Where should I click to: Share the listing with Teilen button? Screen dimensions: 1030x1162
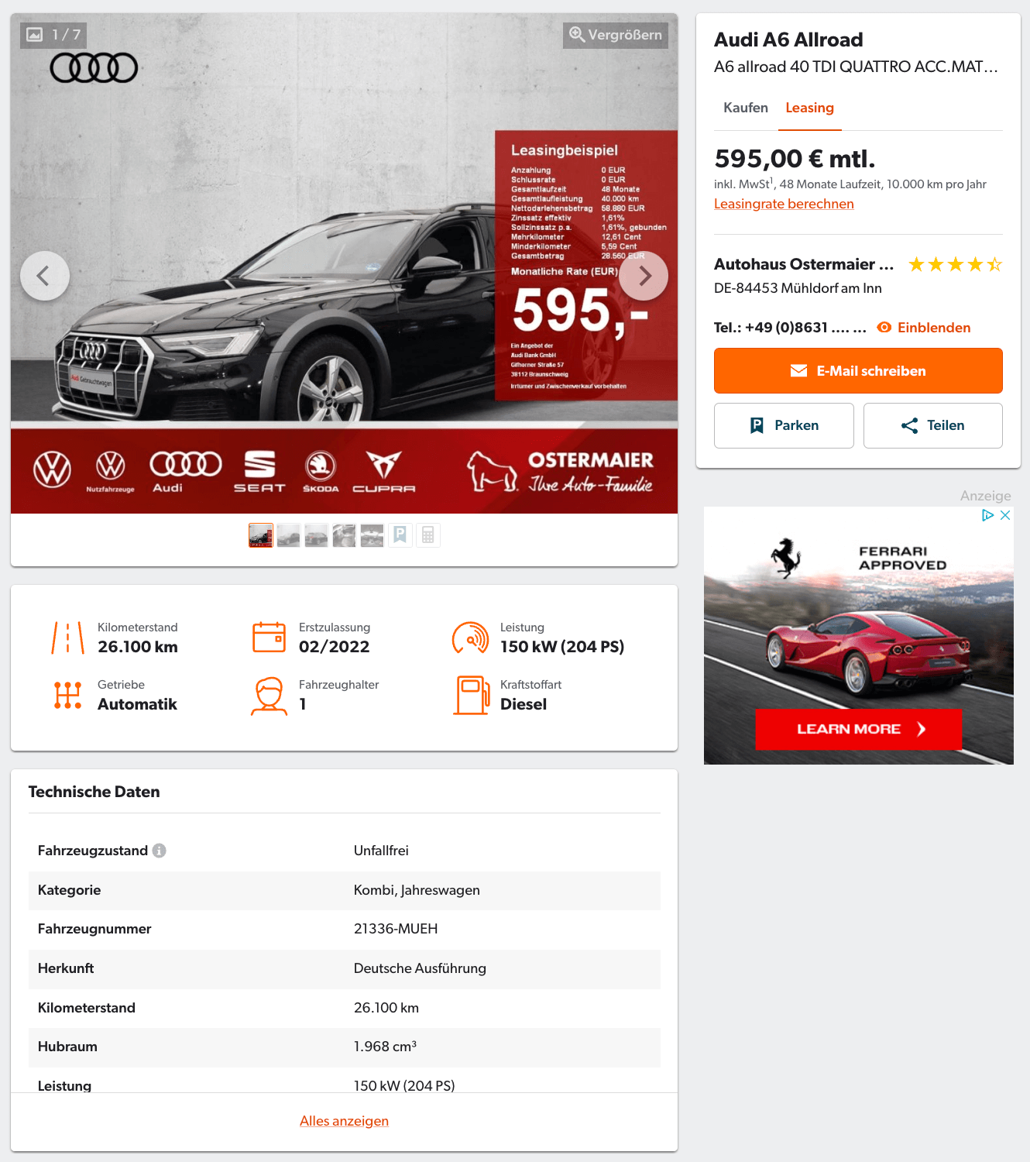point(933,425)
